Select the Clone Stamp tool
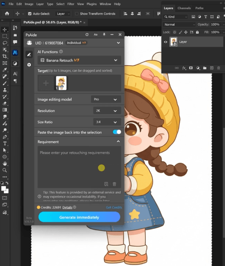Viewport: 225px width, 266px height. click(x=4, y=90)
